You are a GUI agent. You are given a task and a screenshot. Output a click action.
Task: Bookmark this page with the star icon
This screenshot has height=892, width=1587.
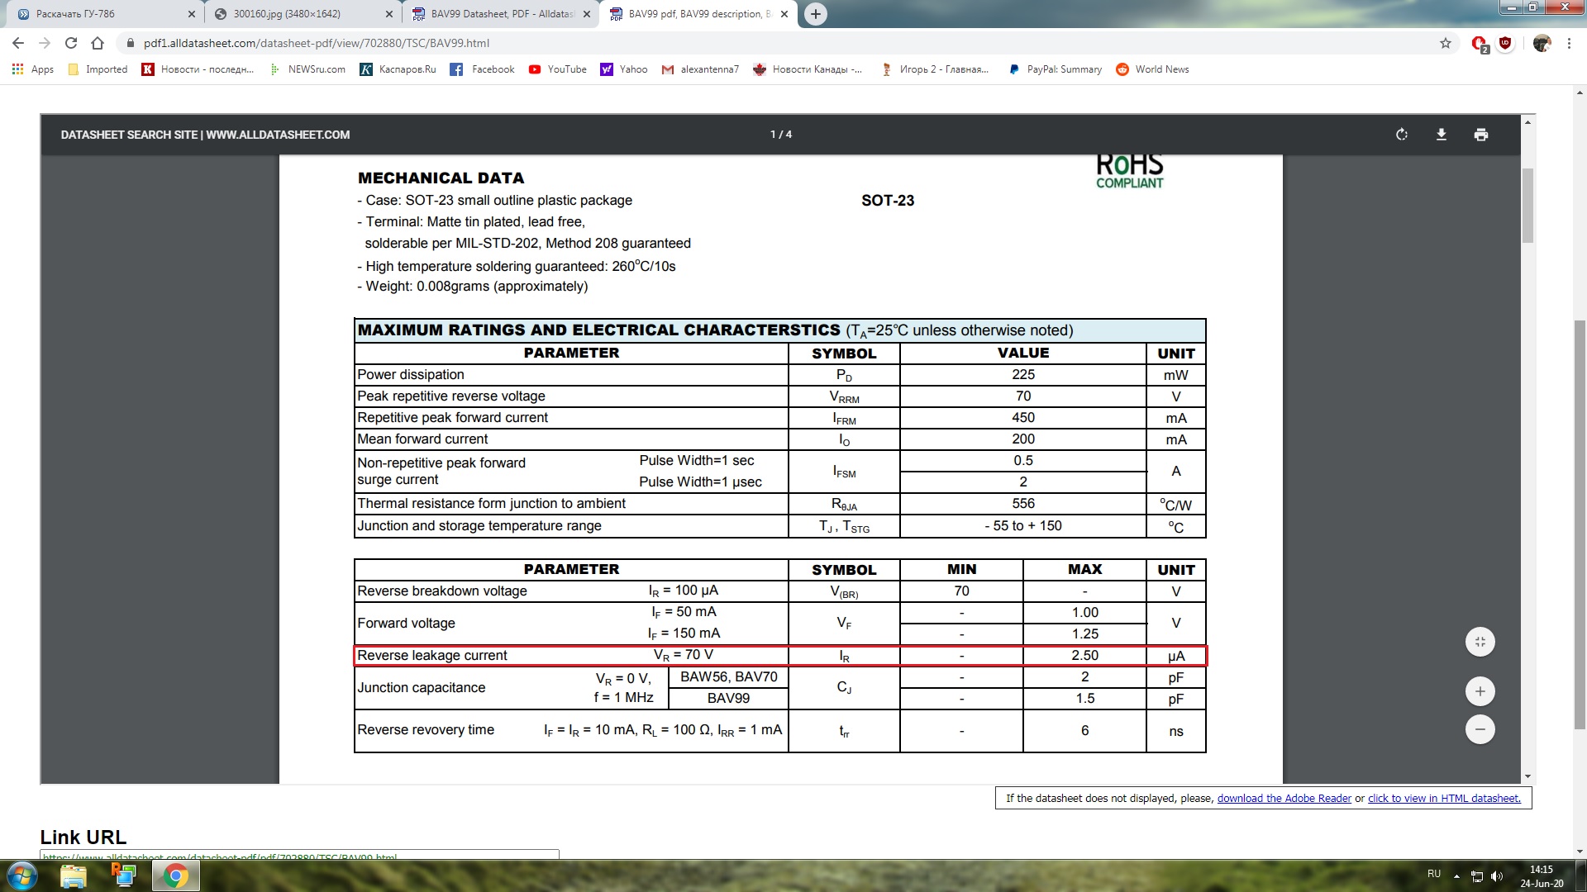1446,43
